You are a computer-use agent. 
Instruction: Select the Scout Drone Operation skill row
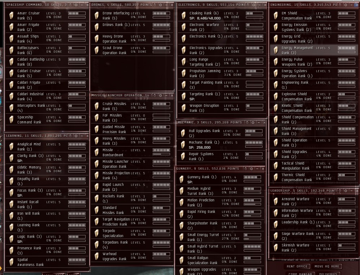132,50
